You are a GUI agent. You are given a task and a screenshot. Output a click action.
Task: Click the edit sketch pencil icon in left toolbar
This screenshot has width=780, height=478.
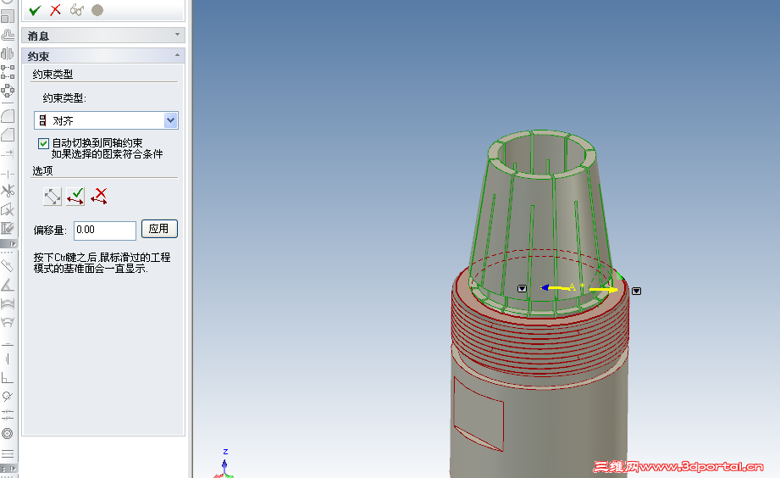(8, 228)
